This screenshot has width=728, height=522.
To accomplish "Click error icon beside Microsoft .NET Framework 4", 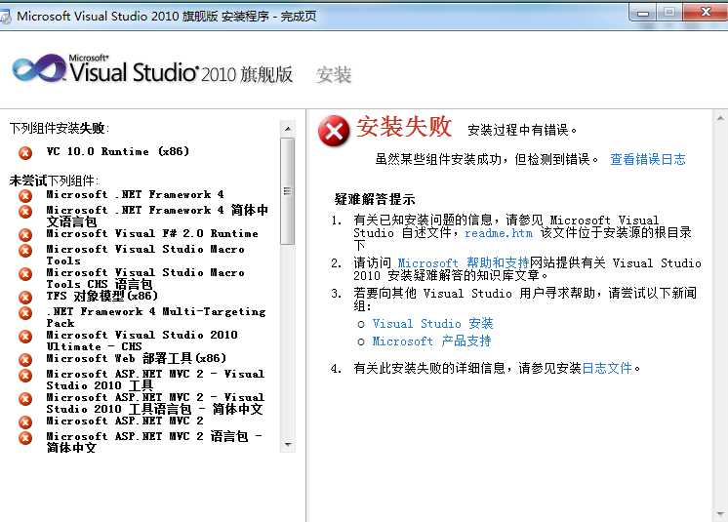I will (x=25, y=196).
